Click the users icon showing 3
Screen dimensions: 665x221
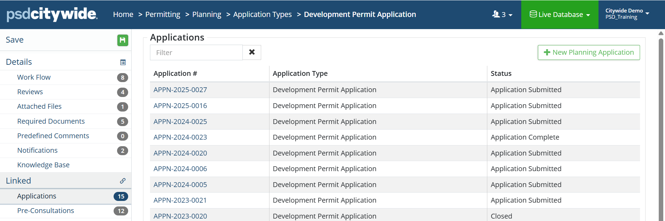502,15
